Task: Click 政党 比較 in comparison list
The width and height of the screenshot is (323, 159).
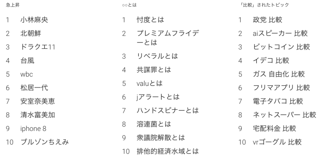Action: (x=268, y=20)
